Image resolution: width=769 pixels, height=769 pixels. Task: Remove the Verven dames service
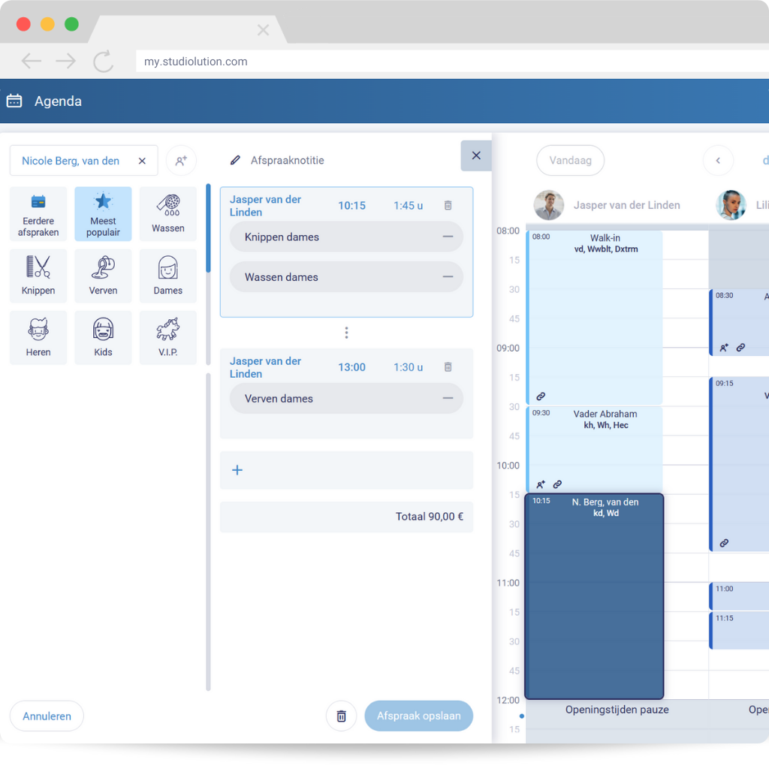[x=448, y=398]
